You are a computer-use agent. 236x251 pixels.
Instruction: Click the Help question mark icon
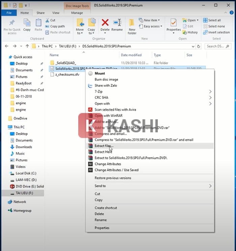tap(231, 13)
